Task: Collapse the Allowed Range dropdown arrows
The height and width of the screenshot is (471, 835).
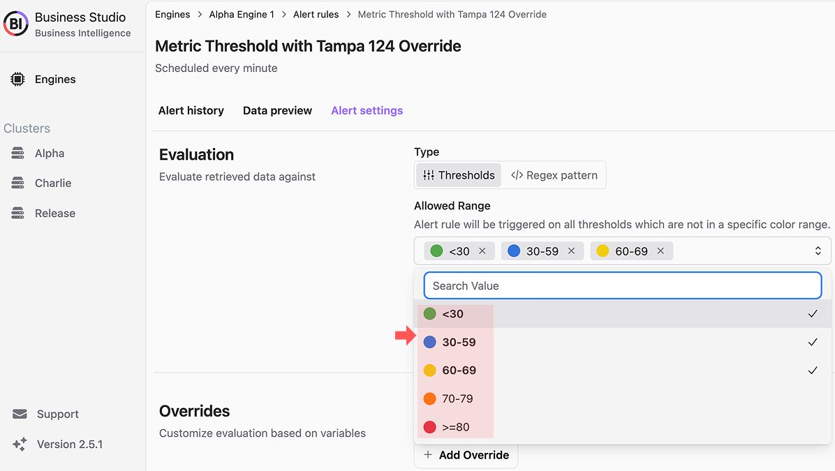Action: click(818, 251)
